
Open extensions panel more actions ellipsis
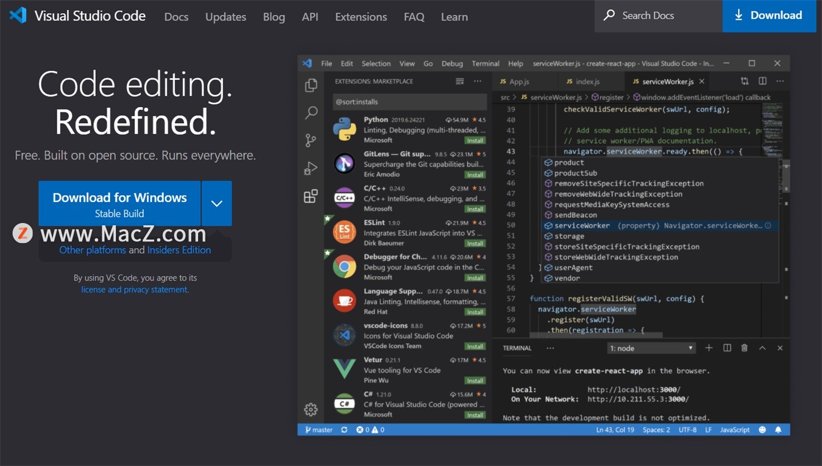pos(478,82)
